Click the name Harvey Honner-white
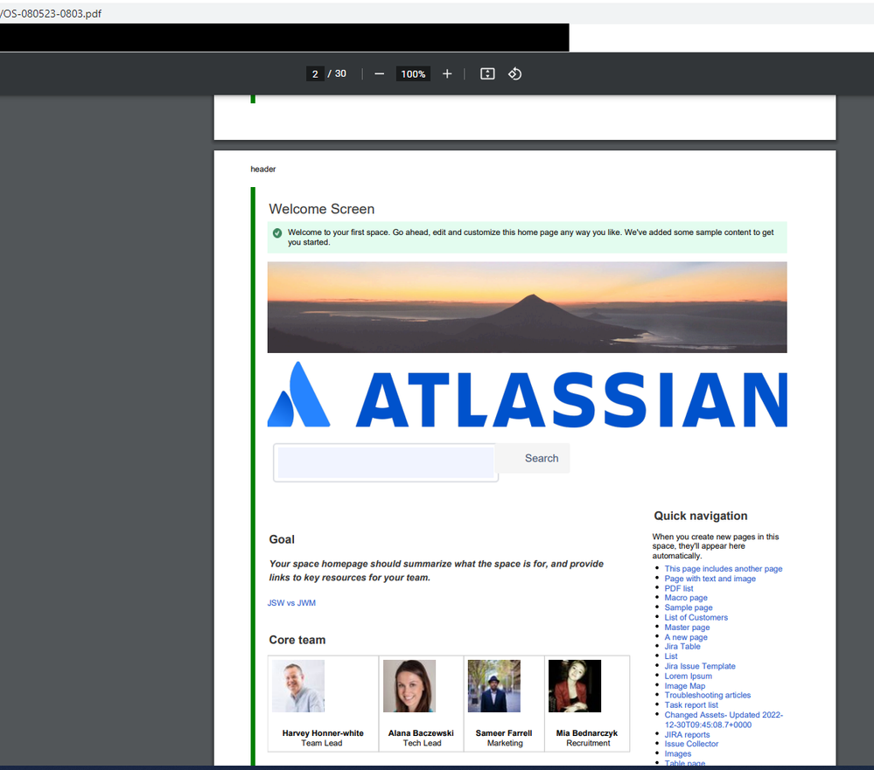The width and height of the screenshot is (874, 770). [x=323, y=733]
